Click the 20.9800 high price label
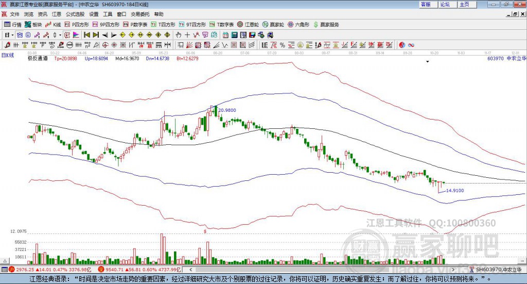 (227, 110)
